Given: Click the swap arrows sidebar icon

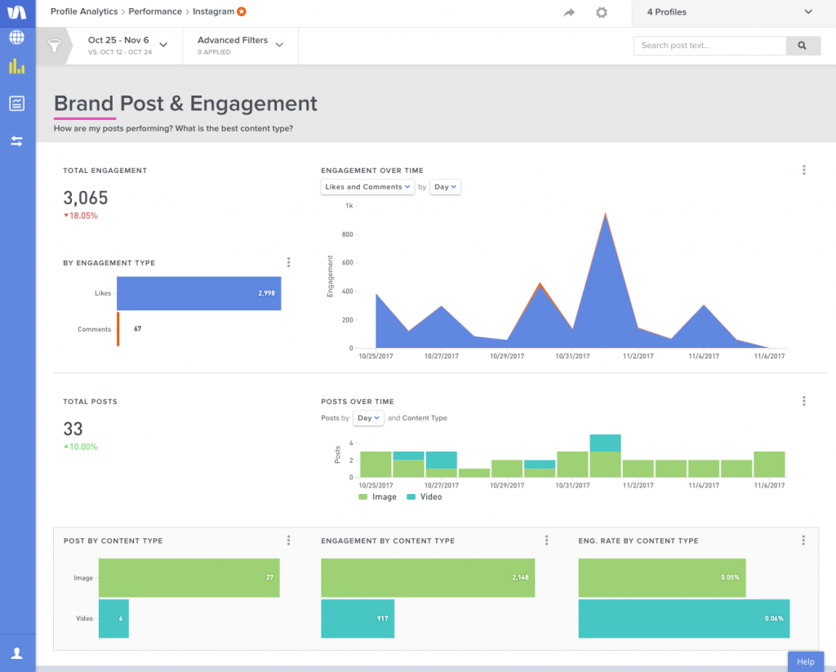Looking at the screenshot, I should (x=16, y=141).
